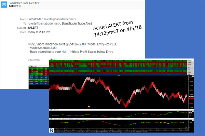205x136 pixels.
Task: Click the pane divider handle above the price chart
Action: (119, 76)
